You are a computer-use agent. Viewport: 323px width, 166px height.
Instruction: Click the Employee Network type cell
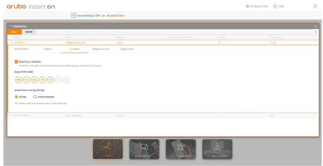click(x=76, y=43)
